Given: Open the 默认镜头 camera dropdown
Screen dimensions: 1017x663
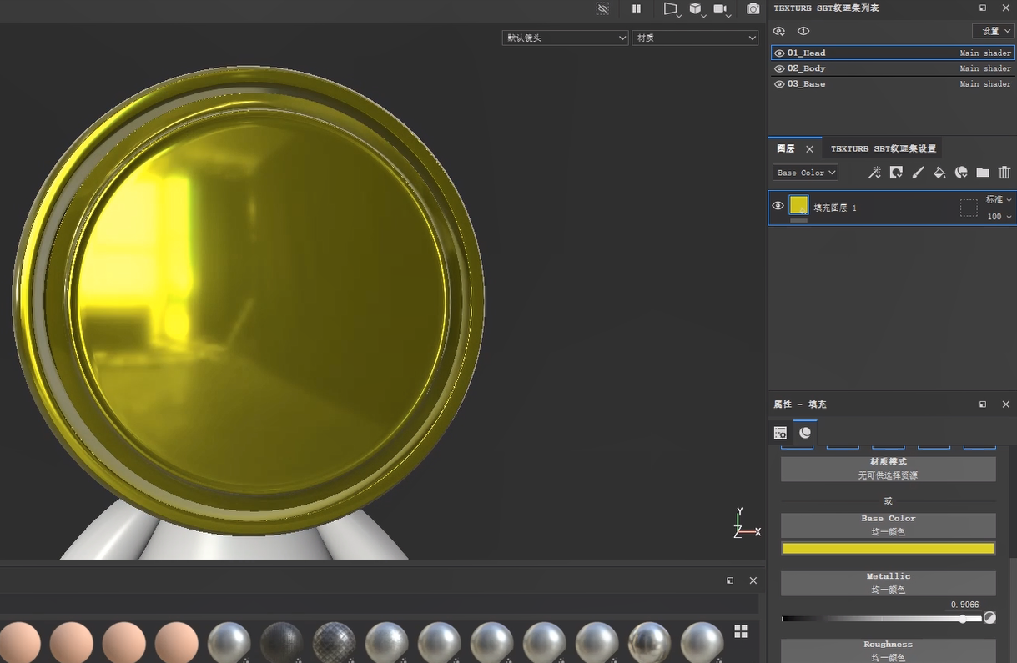Looking at the screenshot, I should click(x=565, y=38).
